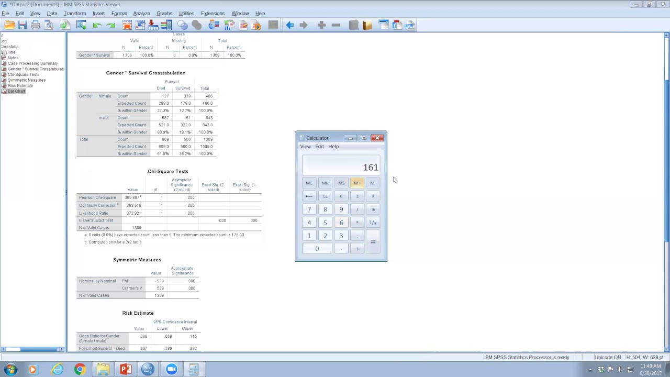
Task: Open the Analyze menu
Action: (x=141, y=13)
